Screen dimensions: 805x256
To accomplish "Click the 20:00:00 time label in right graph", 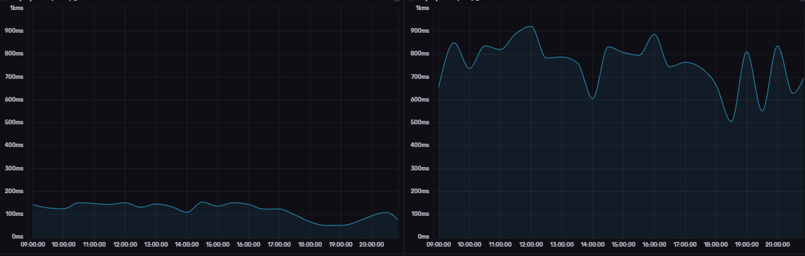I will pyautogui.click(x=777, y=245).
